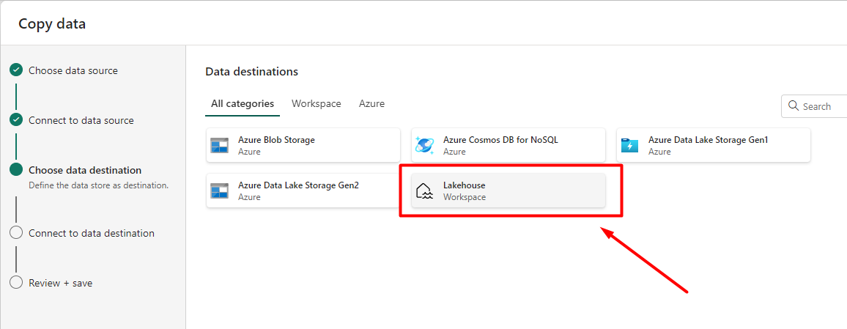
Task: Click the green checkmark beside Connect to data source
Action: [16, 120]
